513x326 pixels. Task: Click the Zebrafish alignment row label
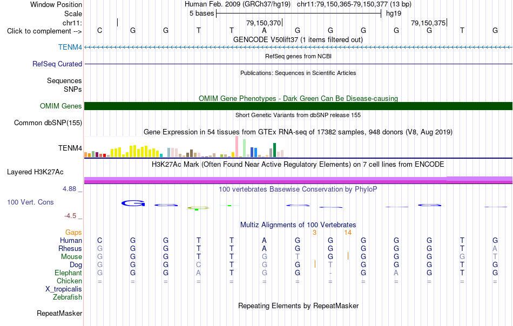coord(67,297)
